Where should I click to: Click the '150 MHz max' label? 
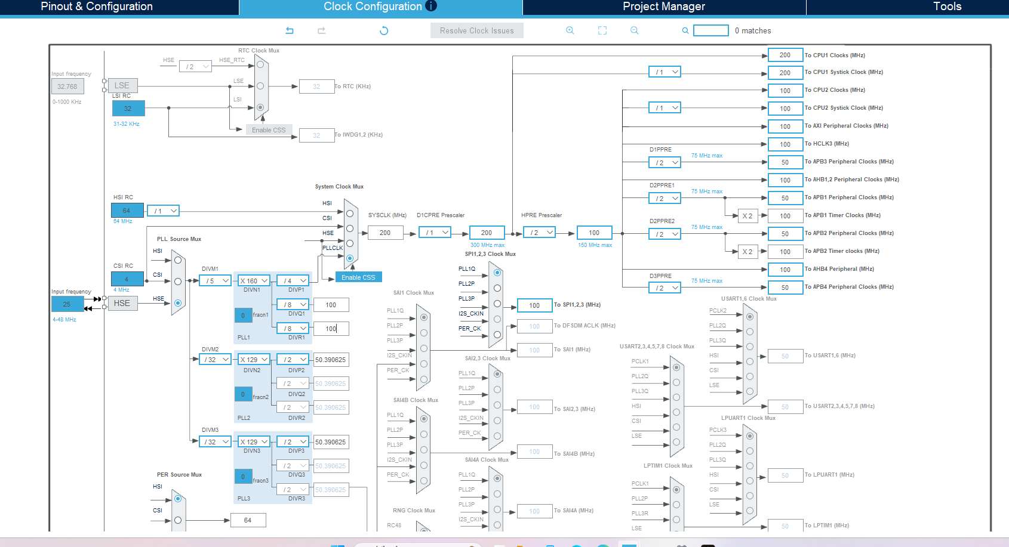click(595, 245)
